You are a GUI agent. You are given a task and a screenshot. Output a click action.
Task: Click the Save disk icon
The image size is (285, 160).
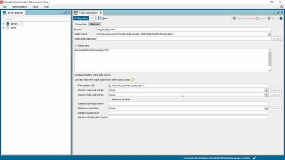coord(99,18)
